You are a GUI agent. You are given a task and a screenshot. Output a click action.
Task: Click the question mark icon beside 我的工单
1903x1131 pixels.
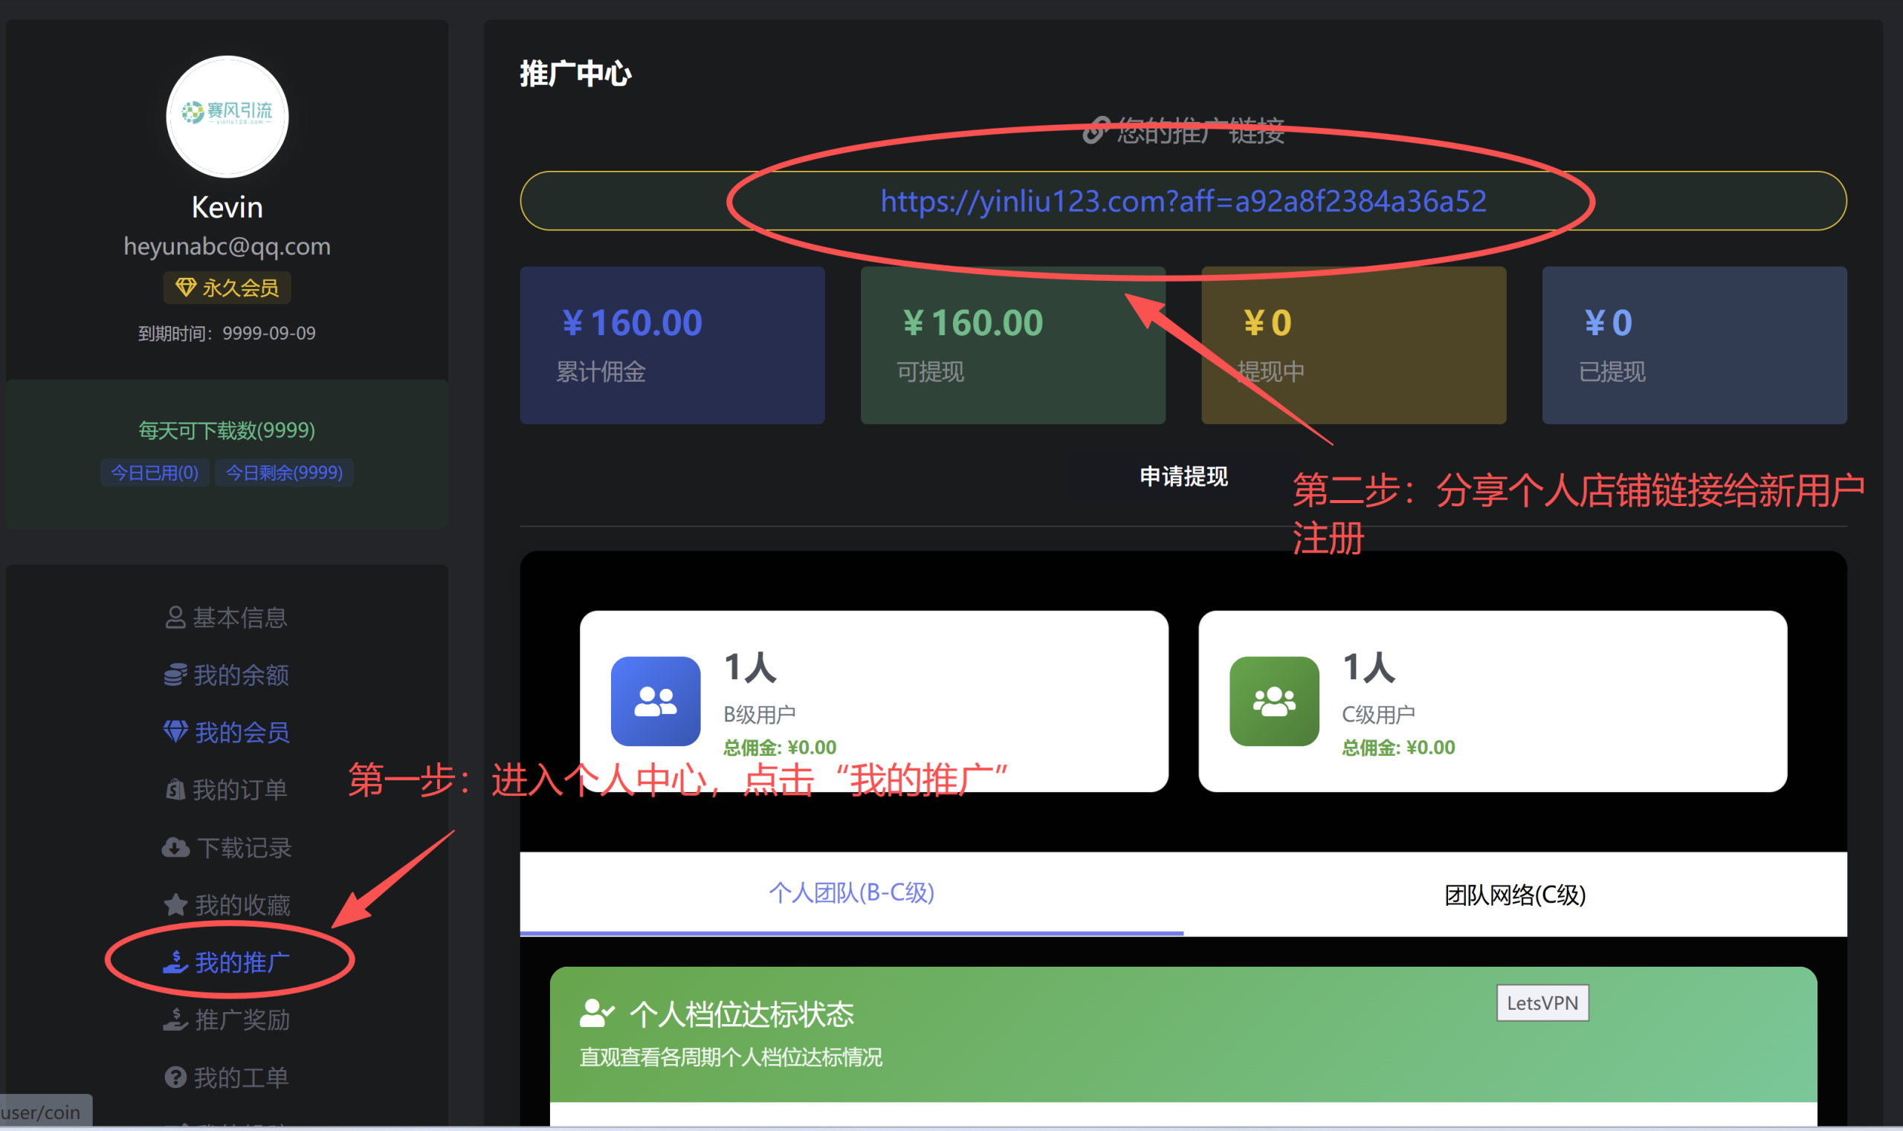point(175,1077)
